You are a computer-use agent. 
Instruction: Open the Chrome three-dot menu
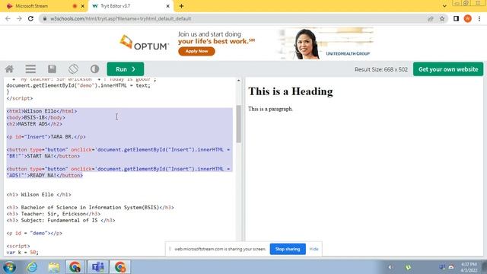[x=479, y=18]
